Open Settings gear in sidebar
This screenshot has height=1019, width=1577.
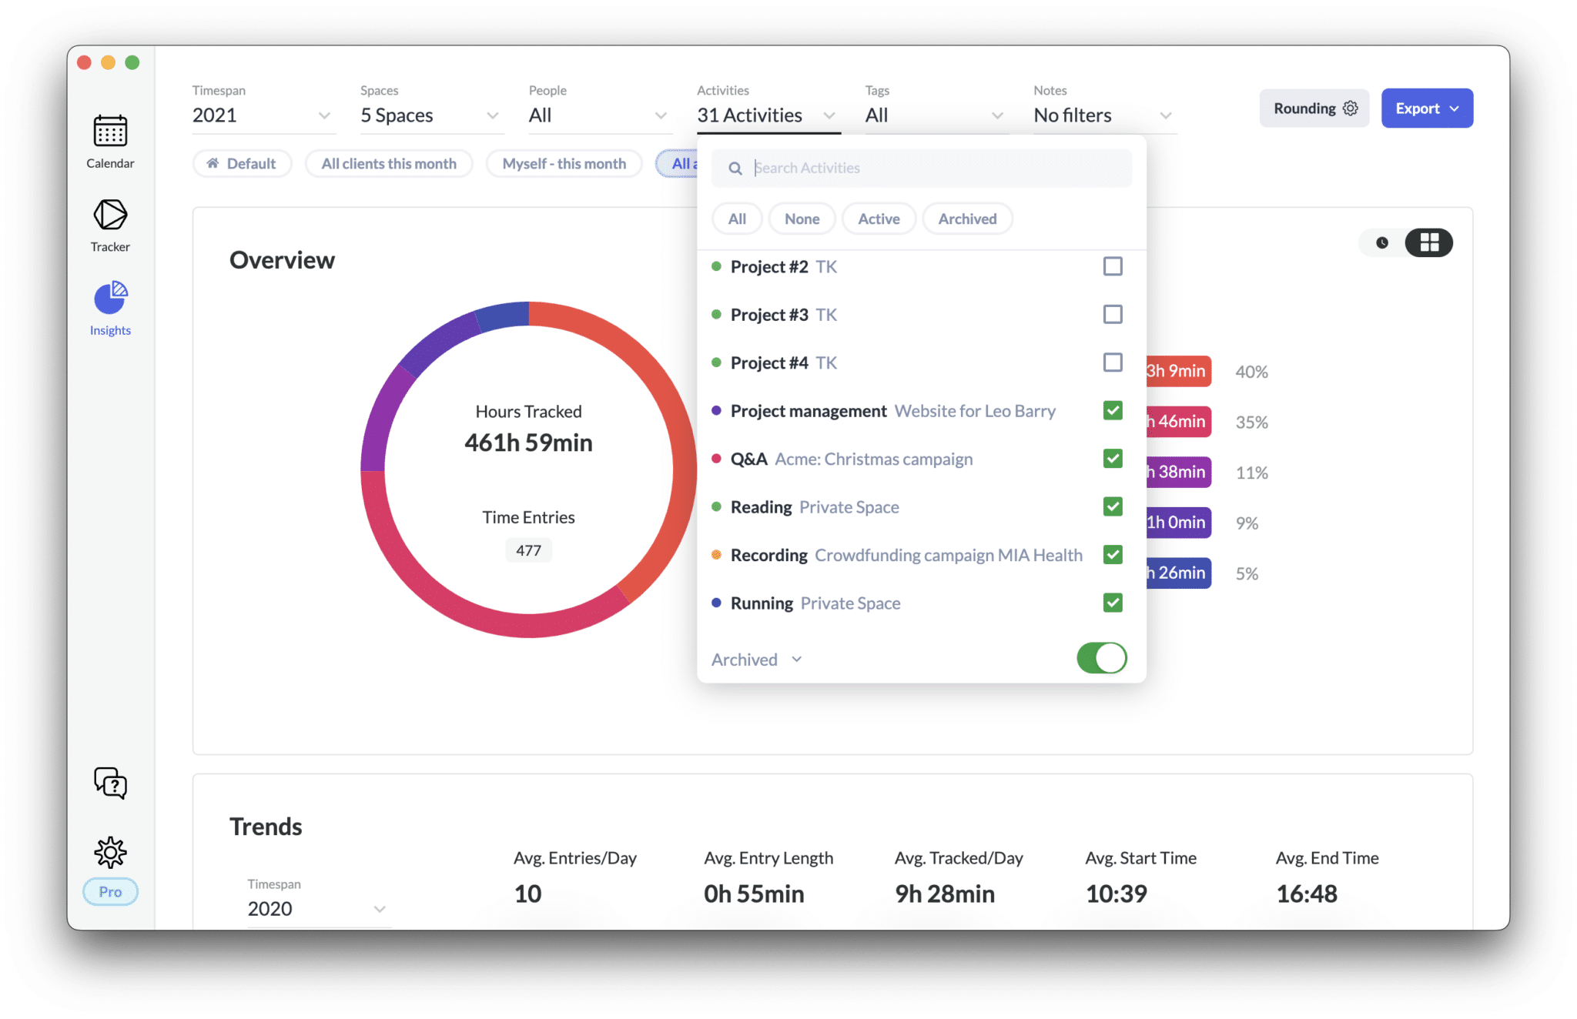point(110,852)
